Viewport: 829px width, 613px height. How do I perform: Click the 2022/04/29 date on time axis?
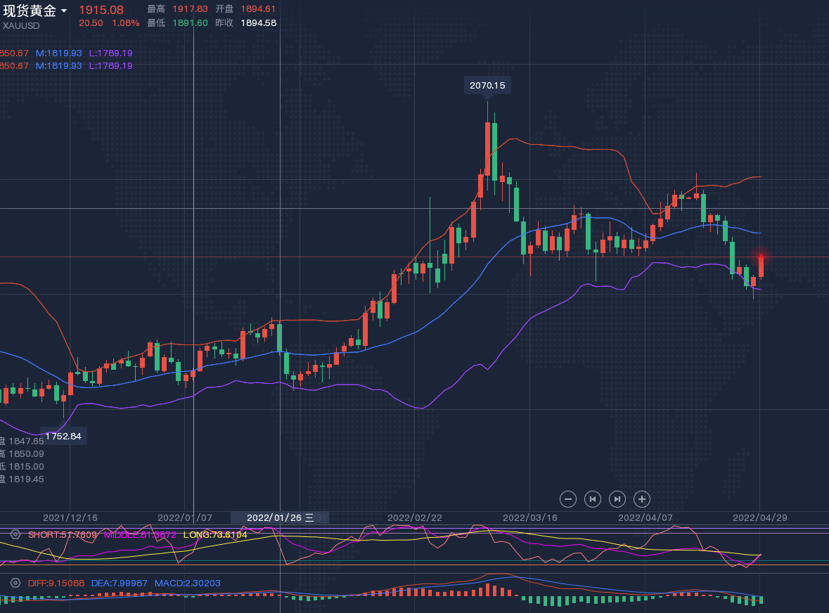click(760, 517)
